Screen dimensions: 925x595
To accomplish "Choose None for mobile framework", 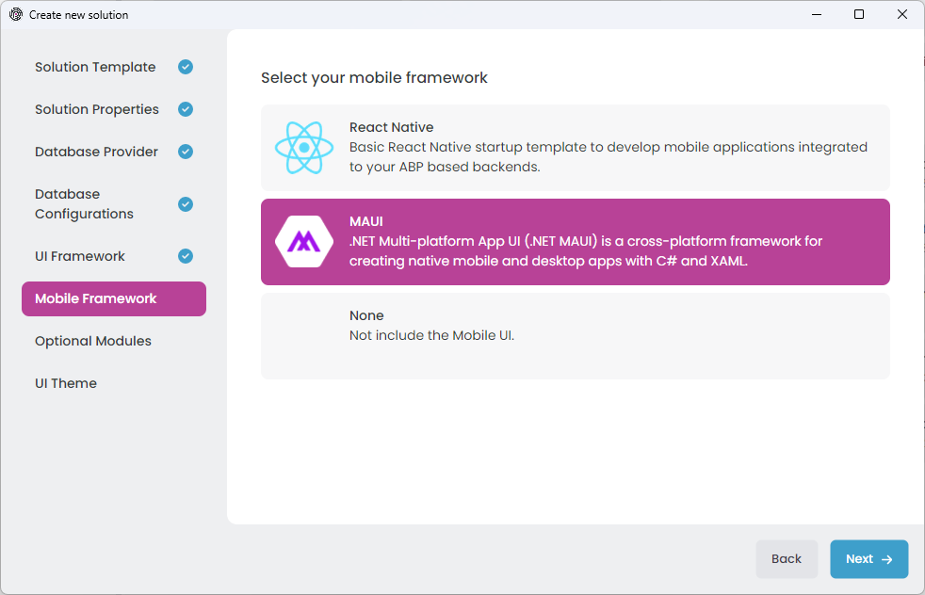I will point(576,336).
